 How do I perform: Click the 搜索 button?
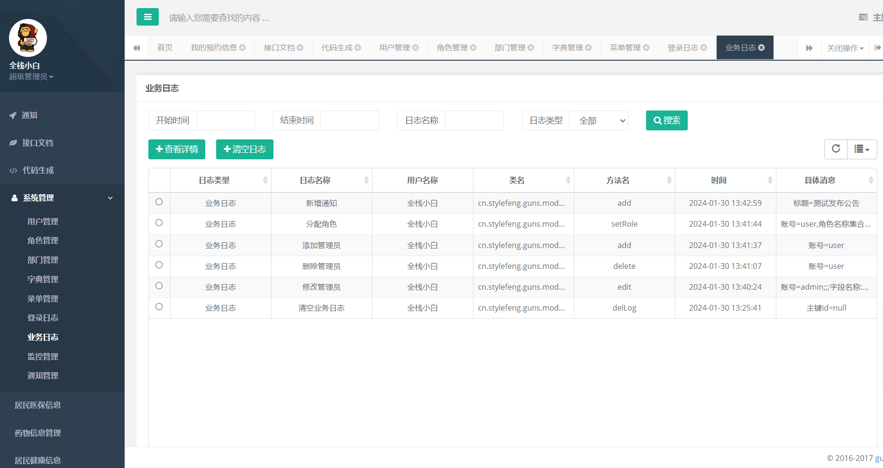(666, 120)
